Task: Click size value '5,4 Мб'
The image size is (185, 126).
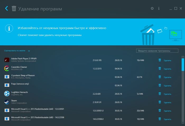Action: (140, 94)
